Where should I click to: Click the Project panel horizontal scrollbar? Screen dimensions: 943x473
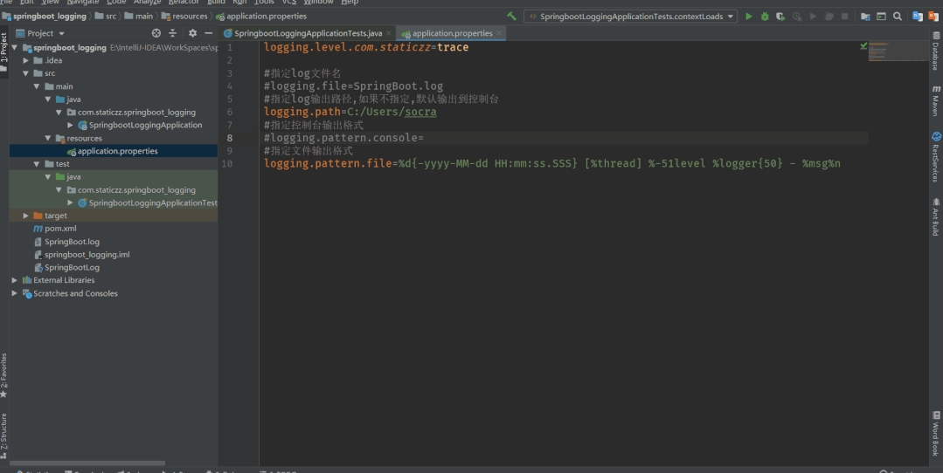87,463
